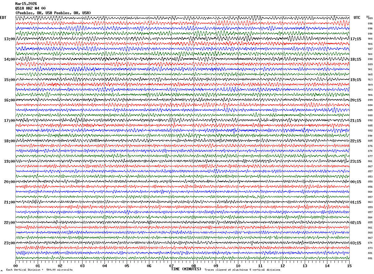The height and width of the screenshot is (274, 374).
Task: Click the DC value "898"
Action: tap(370, 59)
